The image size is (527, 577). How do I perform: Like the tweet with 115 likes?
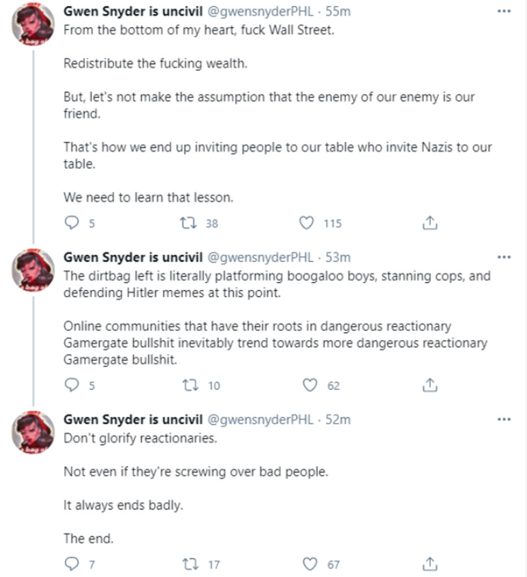click(306, 224)
